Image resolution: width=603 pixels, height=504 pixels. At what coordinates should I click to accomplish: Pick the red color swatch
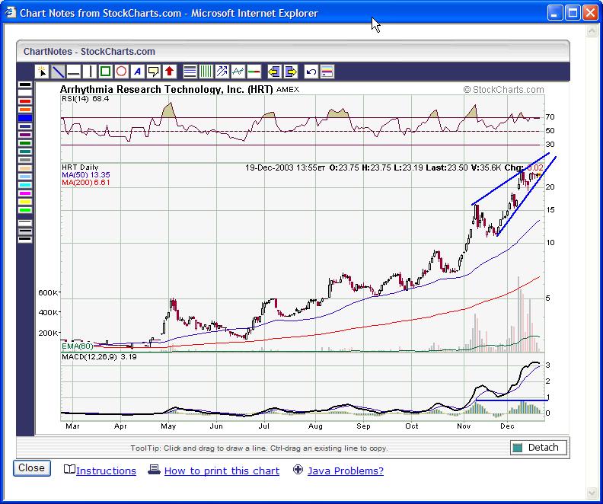click(x=25, y=101)
